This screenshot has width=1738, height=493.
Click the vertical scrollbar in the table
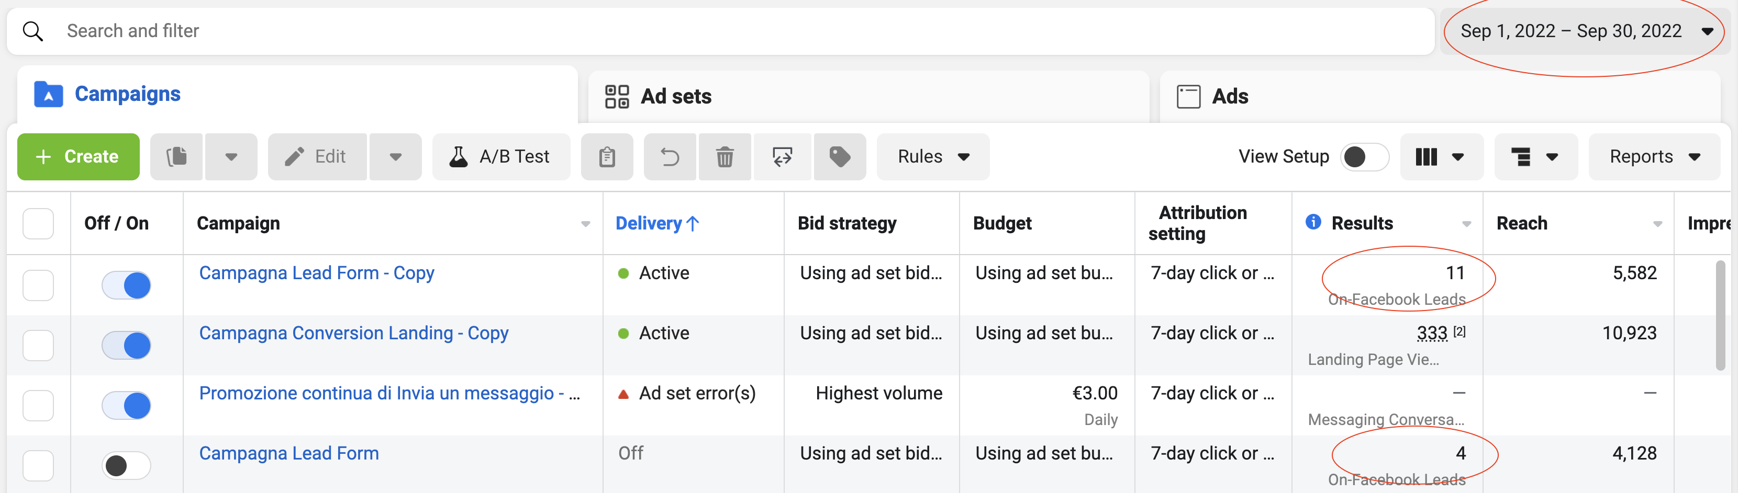[1720, 316]
